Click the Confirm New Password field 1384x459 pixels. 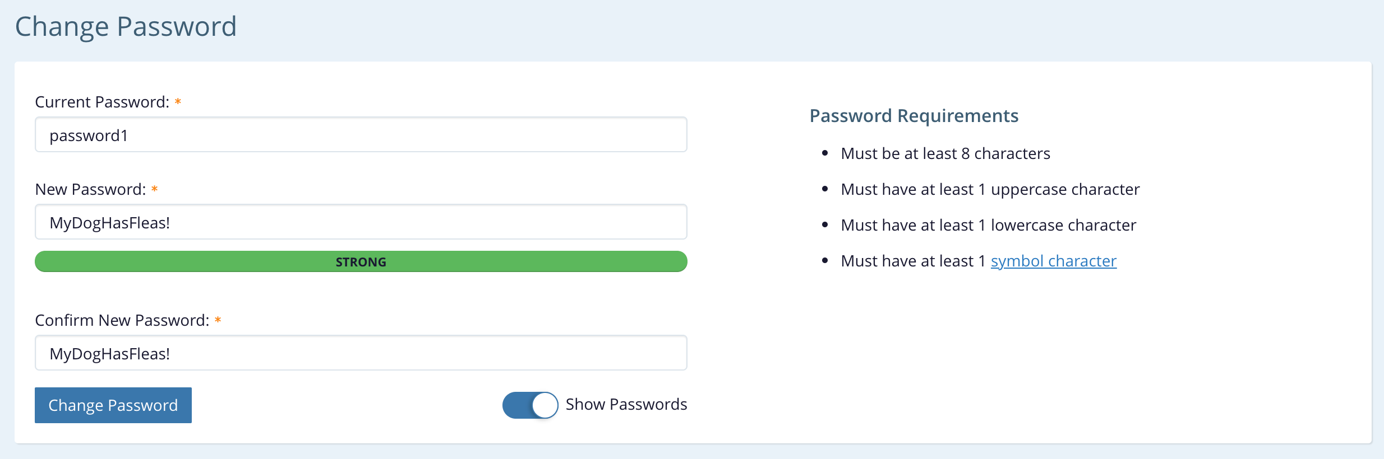point(361,353)
